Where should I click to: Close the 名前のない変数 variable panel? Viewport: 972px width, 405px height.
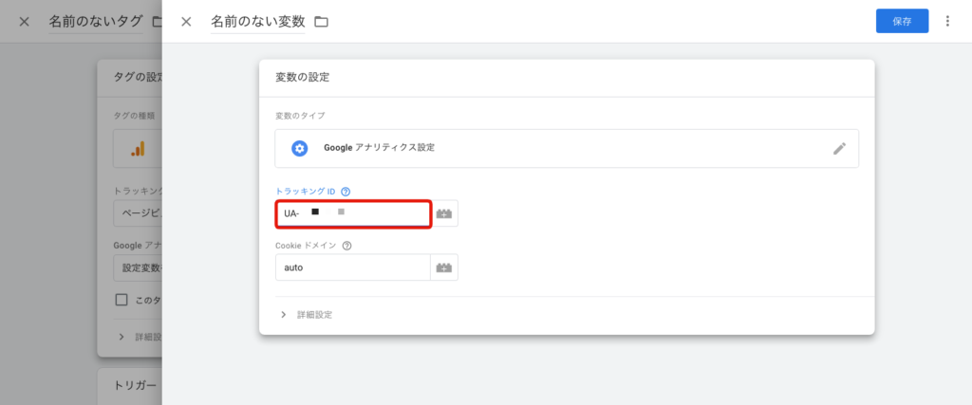tap(185, 22)
